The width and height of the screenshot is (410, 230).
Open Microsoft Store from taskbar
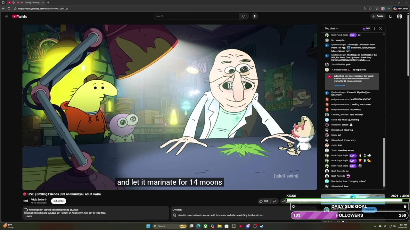(226, 226)
